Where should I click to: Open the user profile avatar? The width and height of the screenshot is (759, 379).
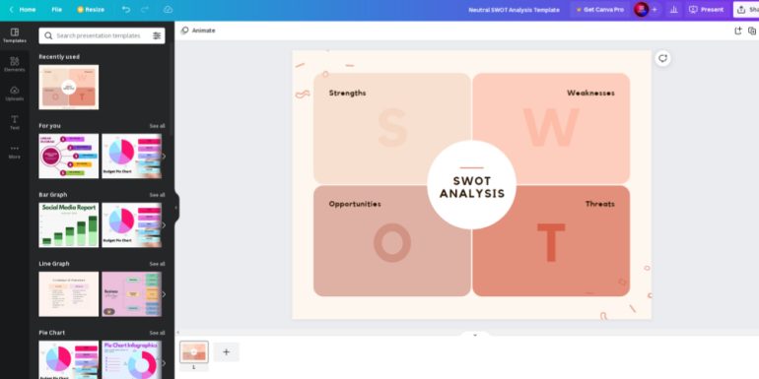tap(642, 10)
